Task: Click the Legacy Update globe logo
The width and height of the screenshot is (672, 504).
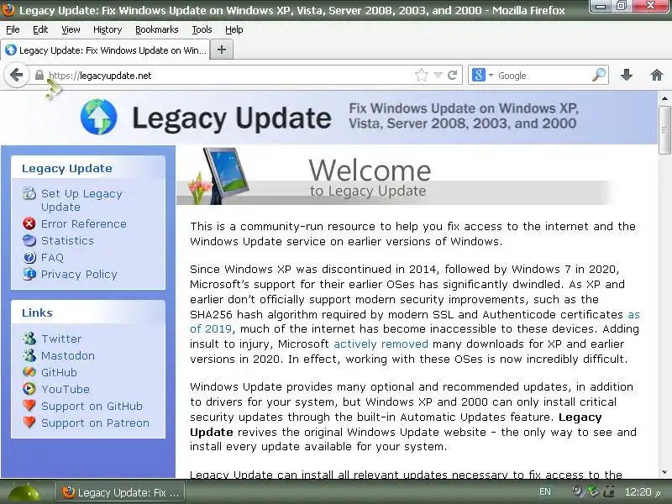Action: [x=98, y=117]
